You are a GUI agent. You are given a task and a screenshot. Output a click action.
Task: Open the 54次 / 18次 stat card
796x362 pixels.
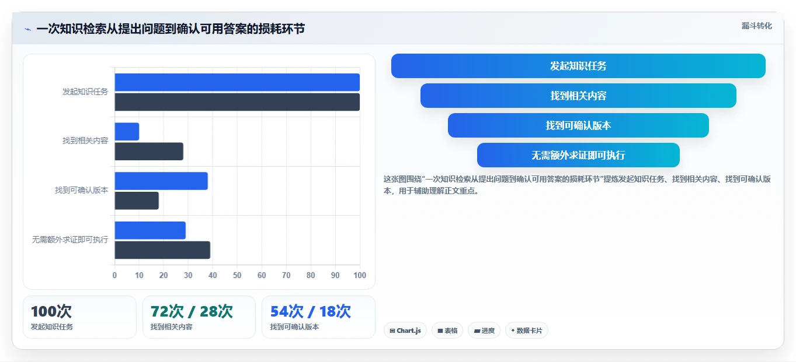[318, 317]
